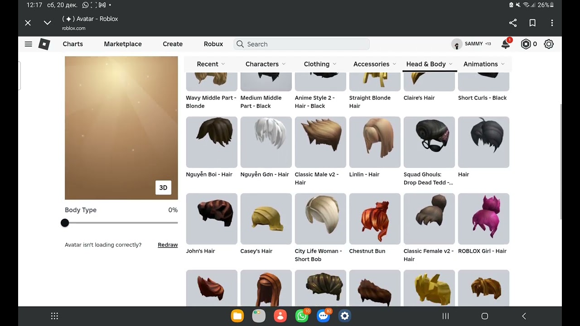
Task: Share this page
Action: coord(513,23)
